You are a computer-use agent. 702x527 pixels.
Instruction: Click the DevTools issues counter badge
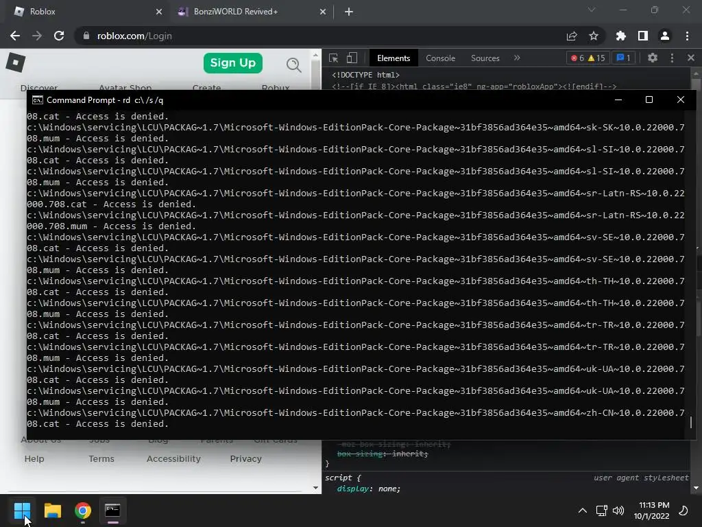coord(624,58)
